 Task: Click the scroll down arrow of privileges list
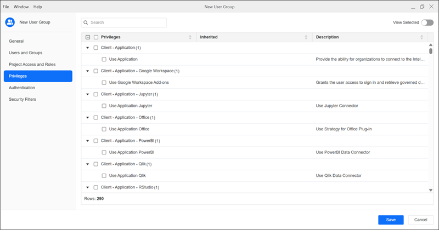pyautogui.click(x=431, y=189)
